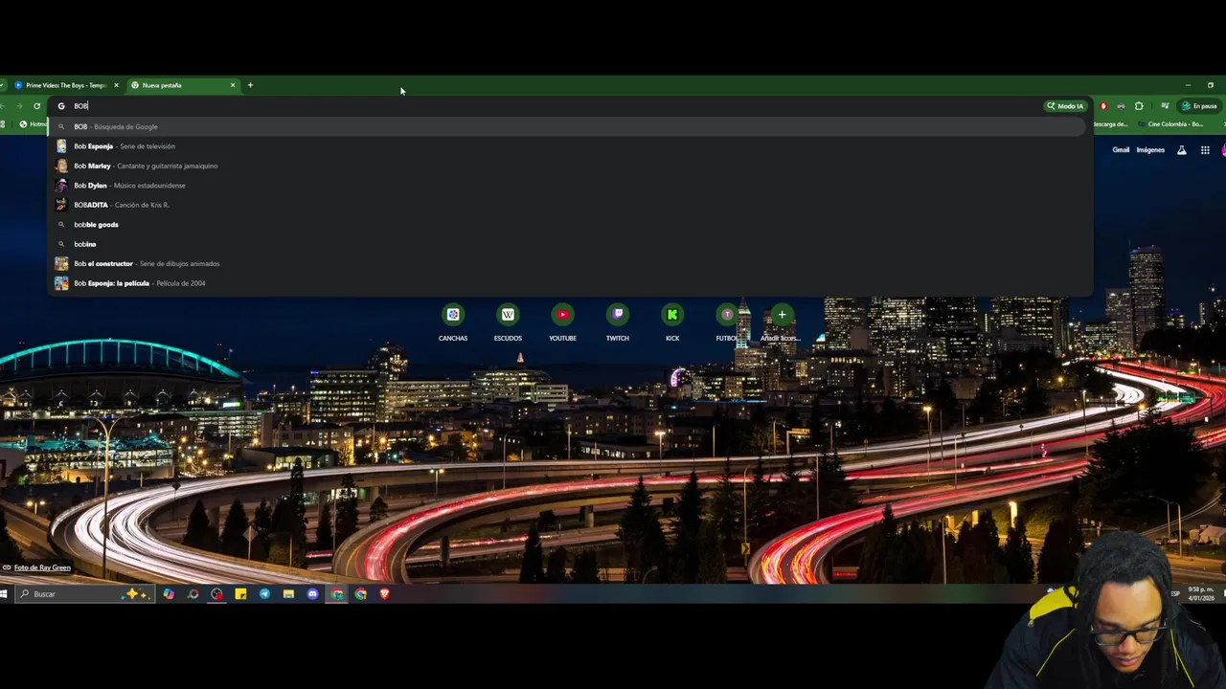1226x689 pixels.
Task: Open Windows Start button
Action: point(5,594)
